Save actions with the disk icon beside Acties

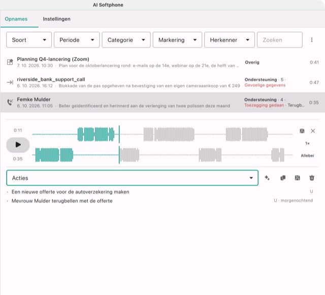297,178
